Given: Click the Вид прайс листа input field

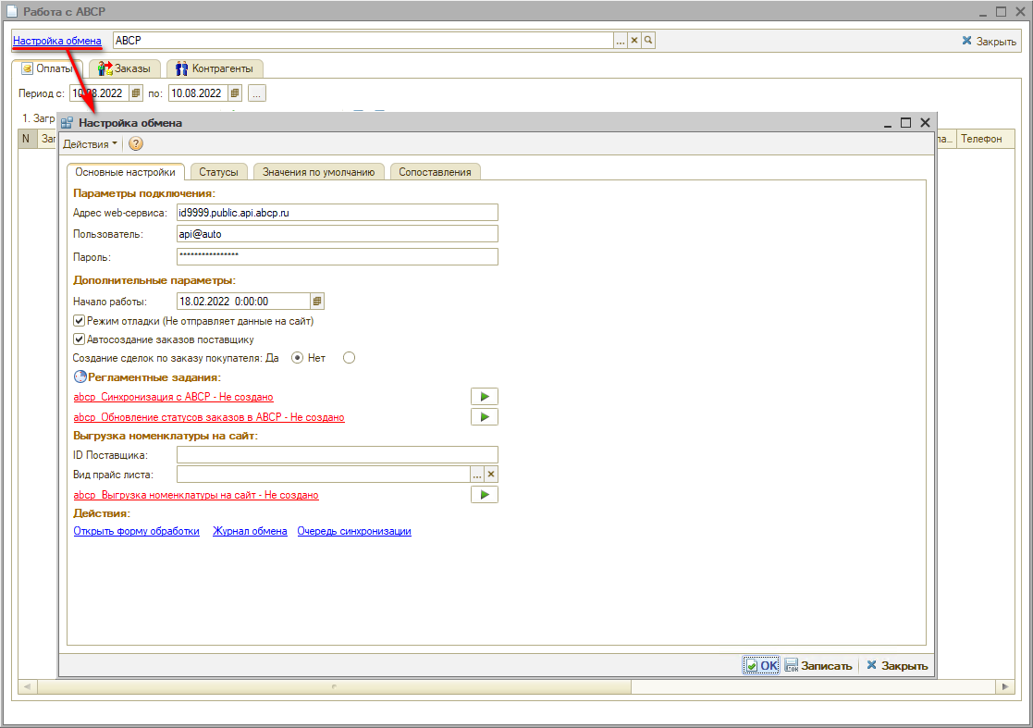Looking at the screenshot, I should tap(324, 475).
